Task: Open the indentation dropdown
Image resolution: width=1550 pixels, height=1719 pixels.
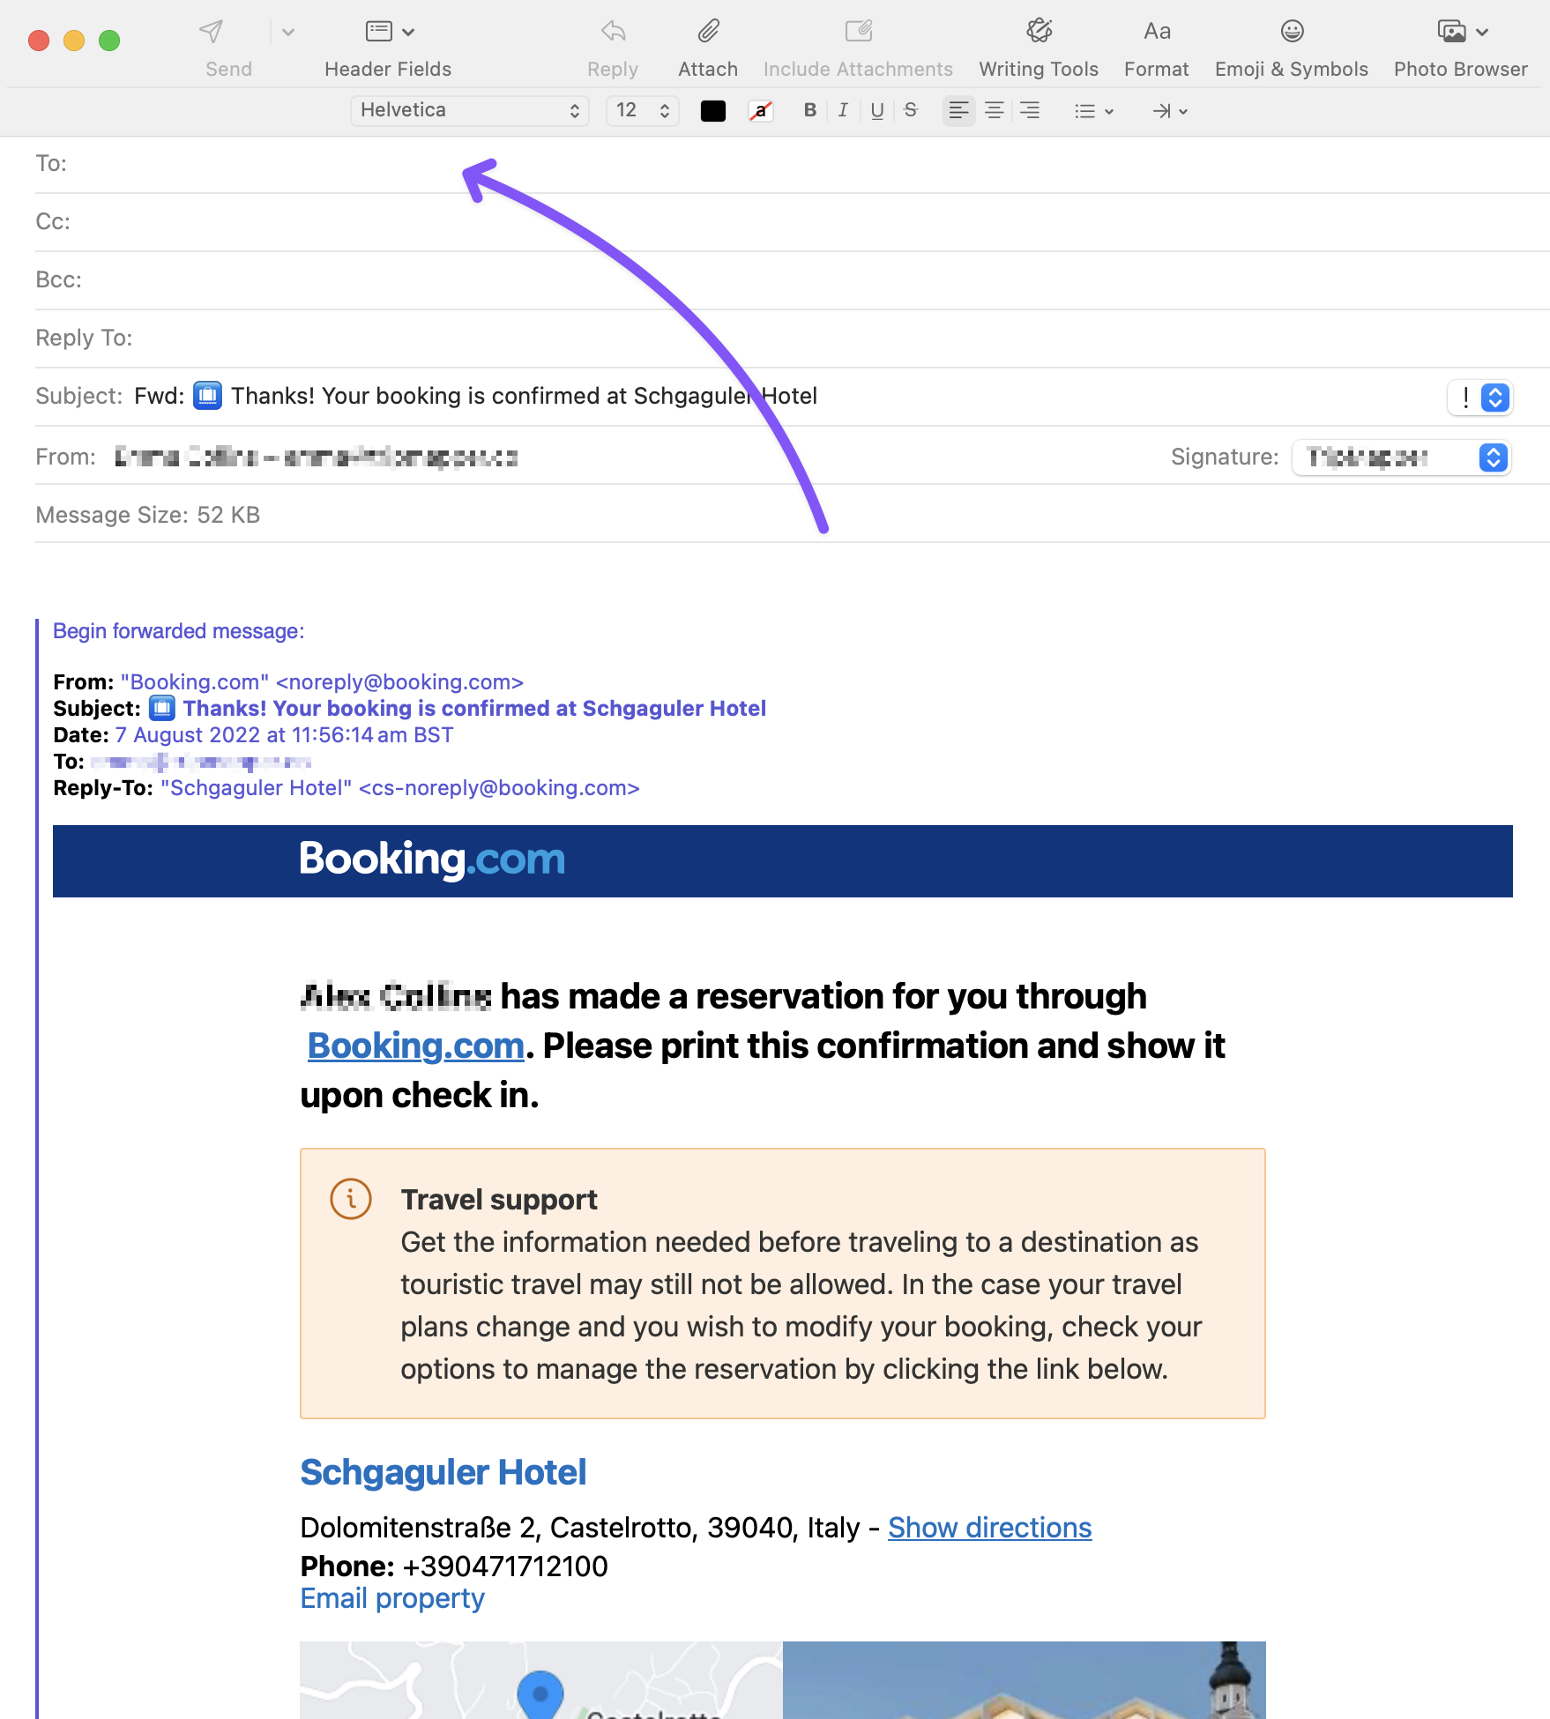Action: [1170, 111]
